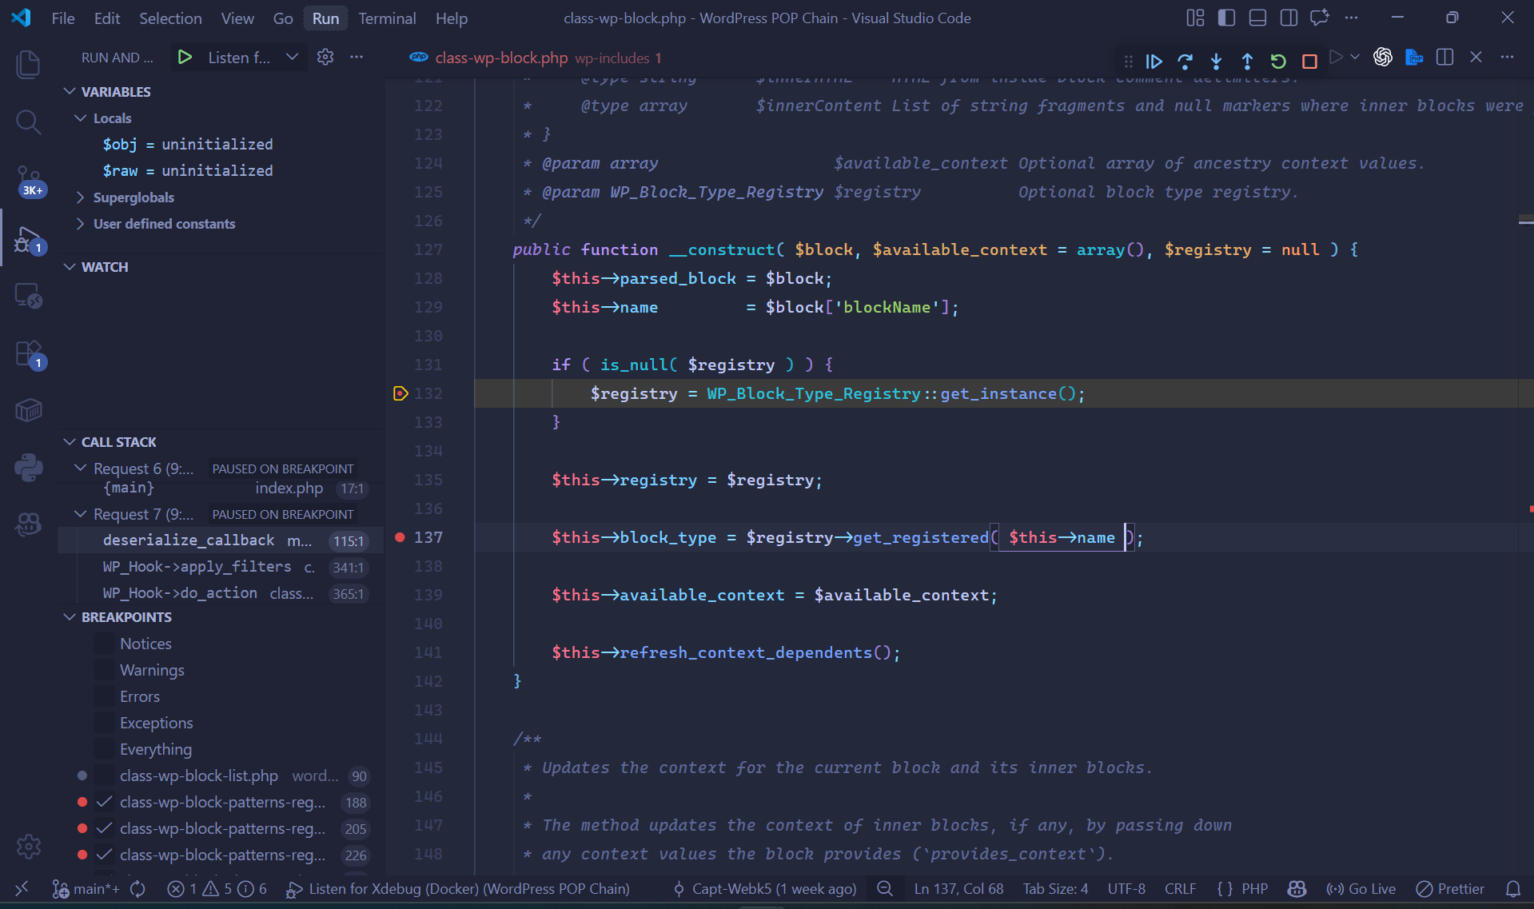Disable the breakpoint at line 205
Viewport: 1534px width, 909px height.
pyautogui.click(x=104, y=828)
